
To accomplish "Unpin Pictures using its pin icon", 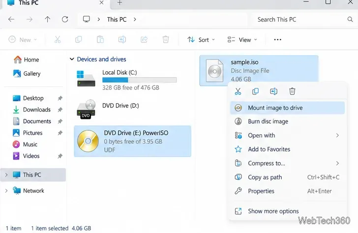I will click(60, 133).
